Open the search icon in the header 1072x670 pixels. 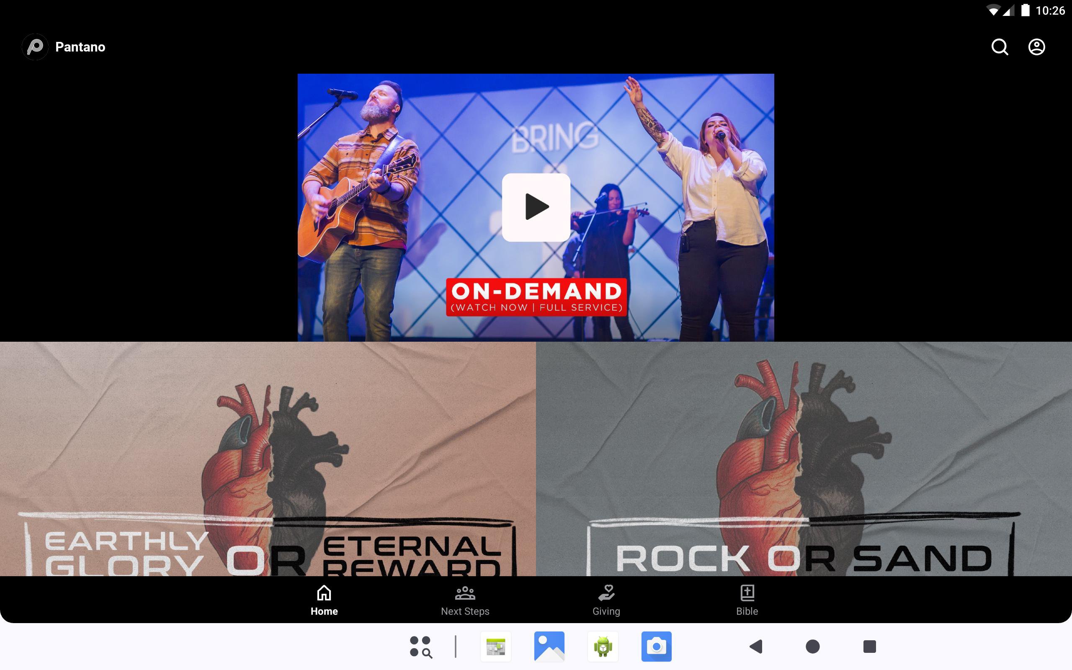[1000, 47]
